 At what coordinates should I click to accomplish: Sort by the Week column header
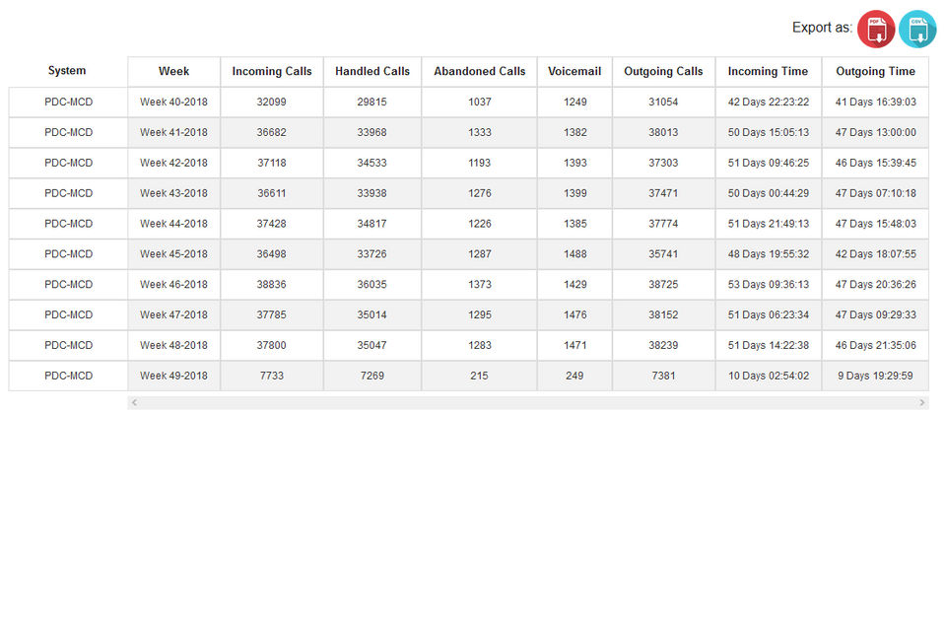pyautogui.click(x=173, y=71)
